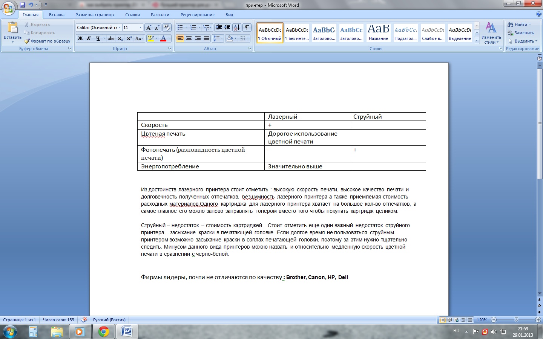Screen dimensions: 543x339
Task: Switch to outline view
Action: click(x=463, y=320)
